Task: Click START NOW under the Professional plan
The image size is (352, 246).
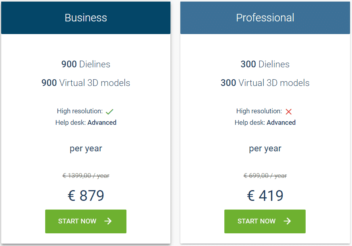Action: pyautogui.click(x=265, y=221)
